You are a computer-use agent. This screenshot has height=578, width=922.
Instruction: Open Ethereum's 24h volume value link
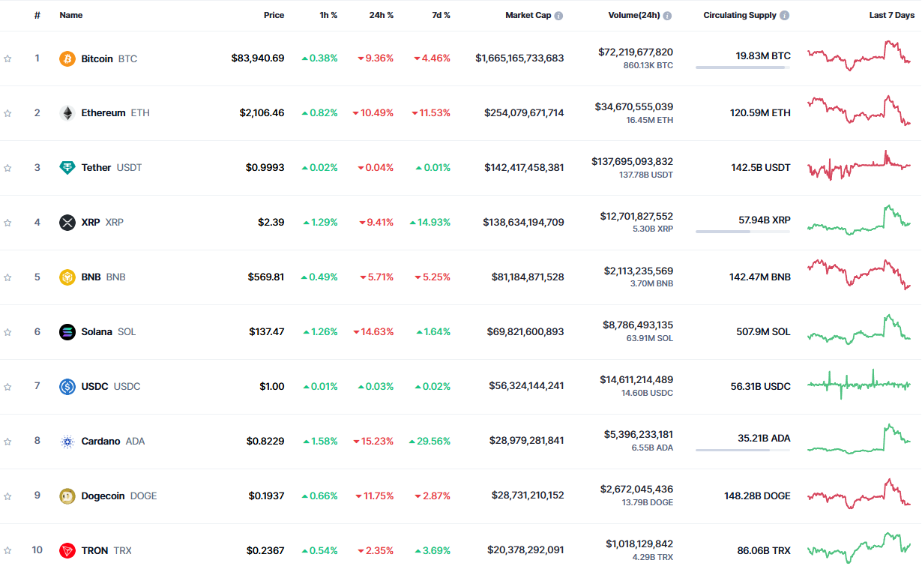point(635,107)
